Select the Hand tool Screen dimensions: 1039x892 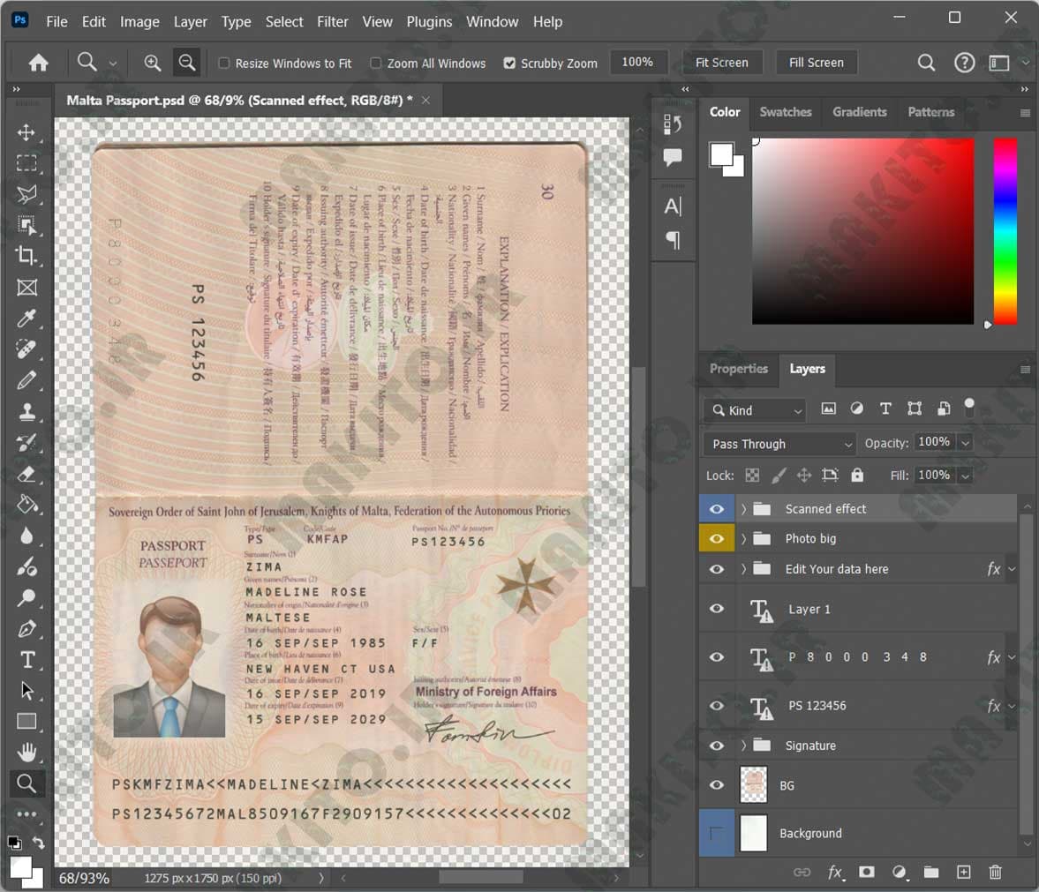pyautogui.click(x=26, y=753)
